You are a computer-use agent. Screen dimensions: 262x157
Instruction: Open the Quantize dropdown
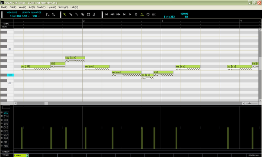(x=36, y=16)
